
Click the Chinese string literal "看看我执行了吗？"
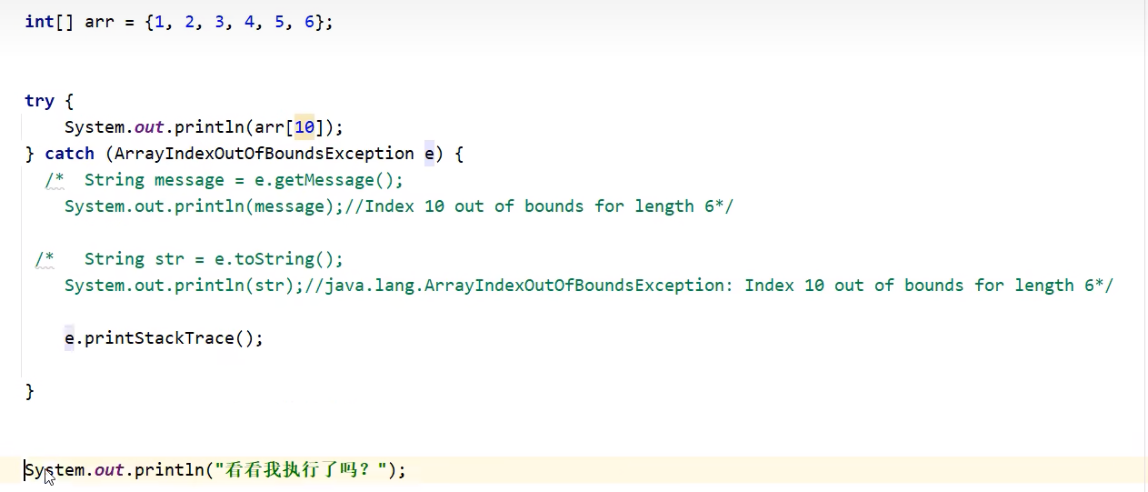pos(303,470)
